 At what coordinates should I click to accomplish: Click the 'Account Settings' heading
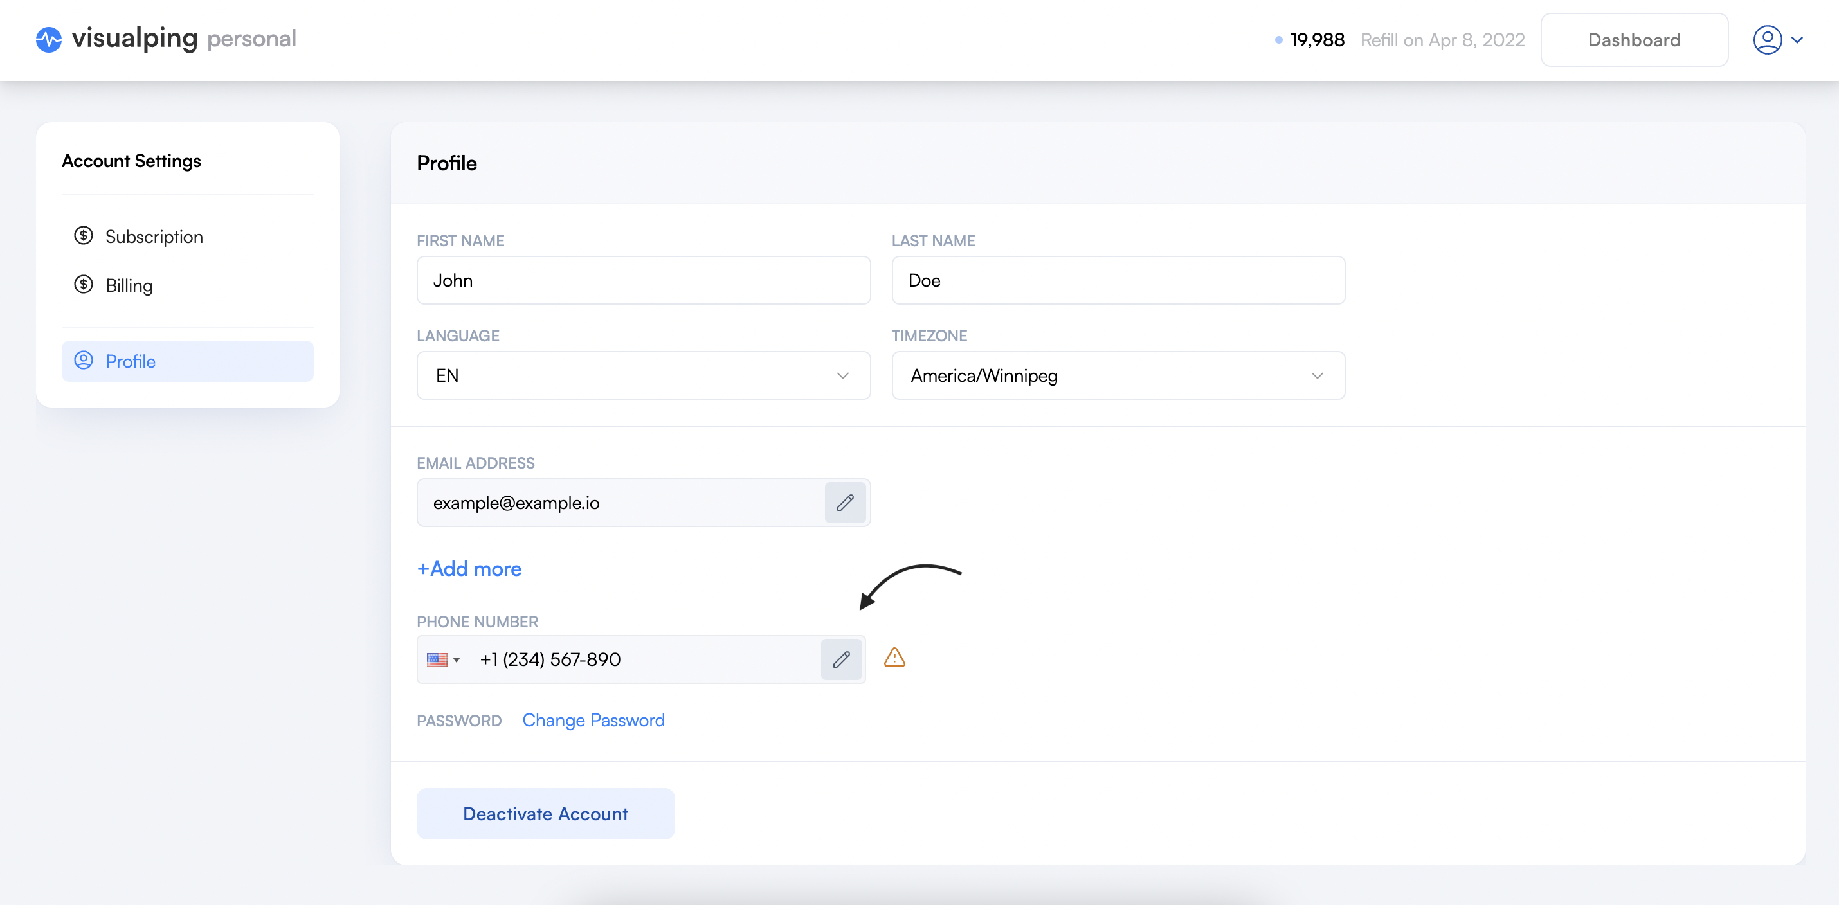[x=131, y=161]
